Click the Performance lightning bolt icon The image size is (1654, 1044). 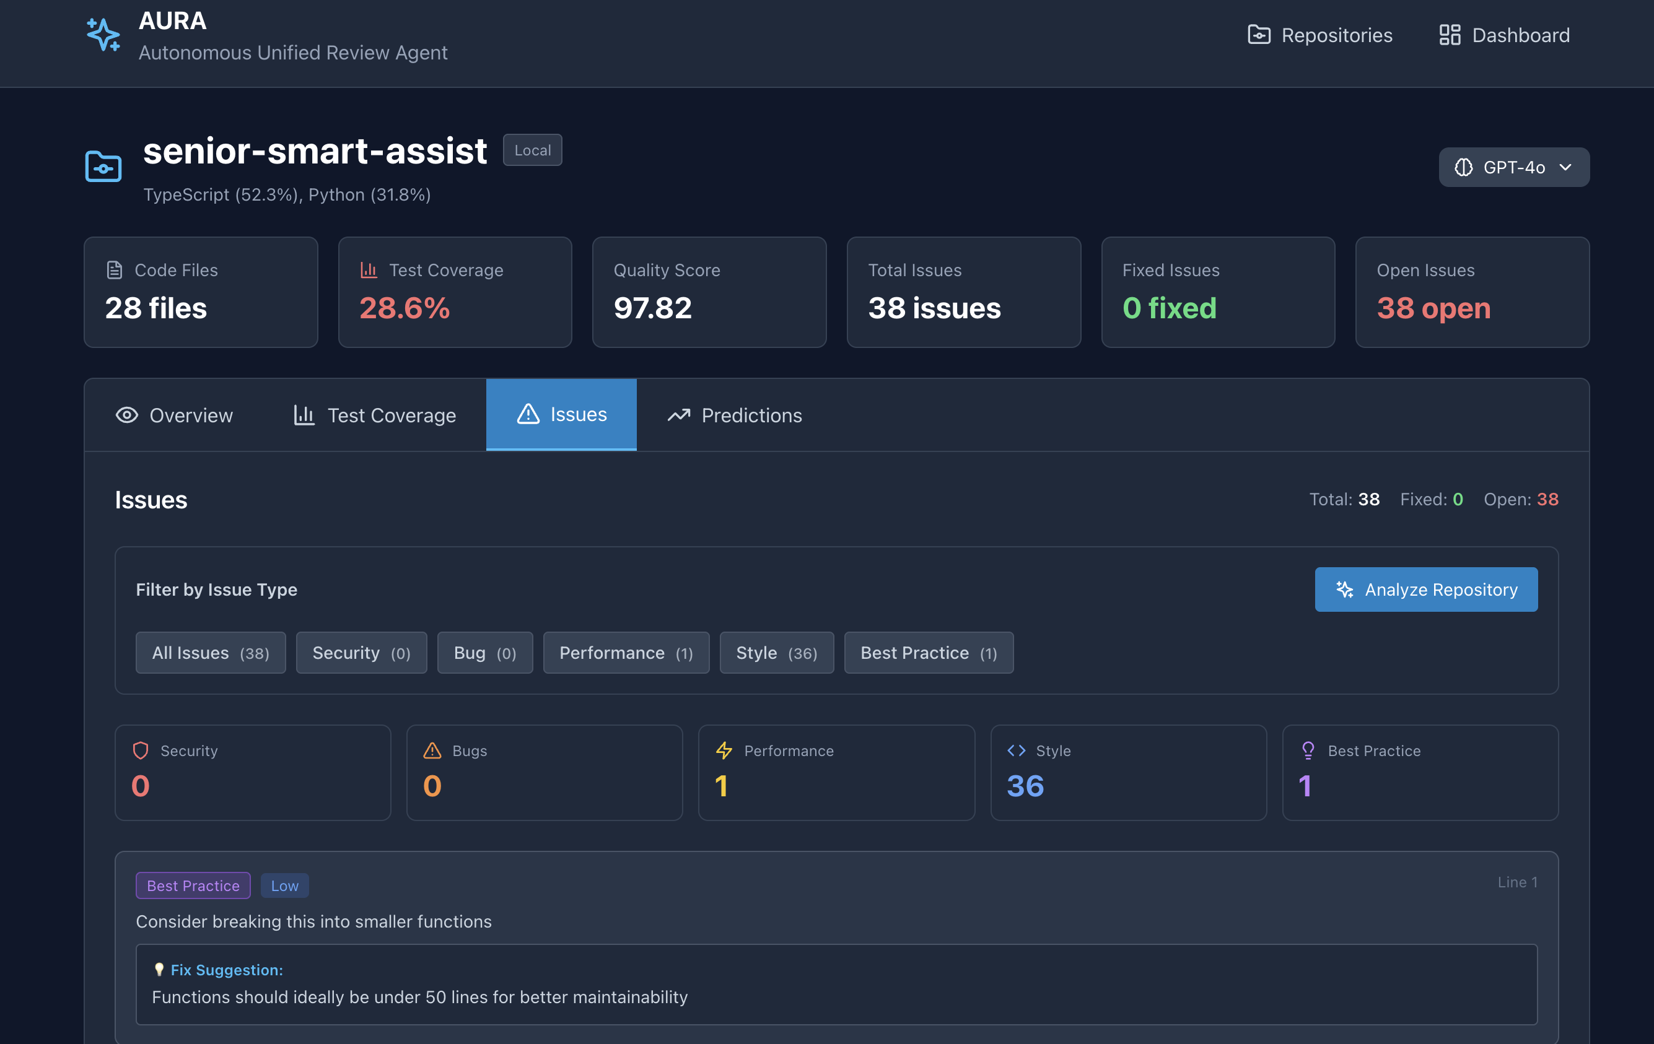[724, 750]
